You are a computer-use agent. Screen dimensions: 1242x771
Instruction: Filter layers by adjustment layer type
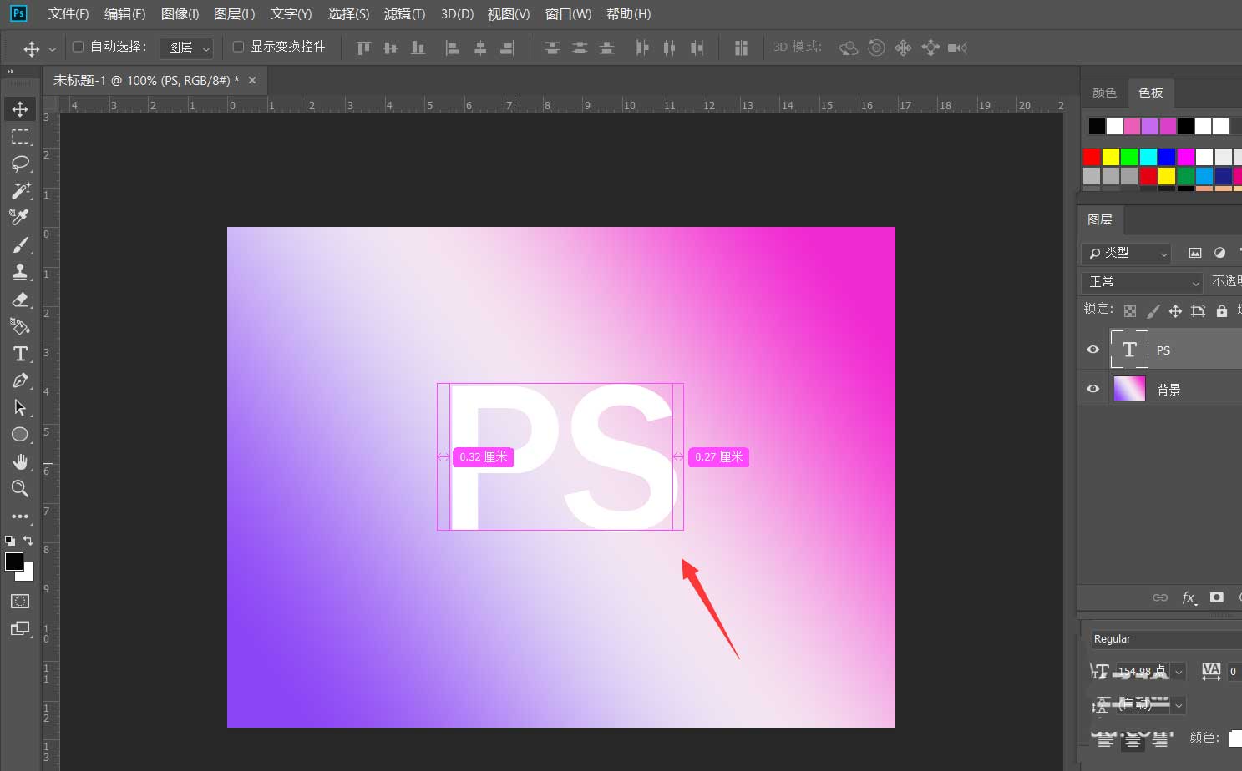(x=1220, y=253)
